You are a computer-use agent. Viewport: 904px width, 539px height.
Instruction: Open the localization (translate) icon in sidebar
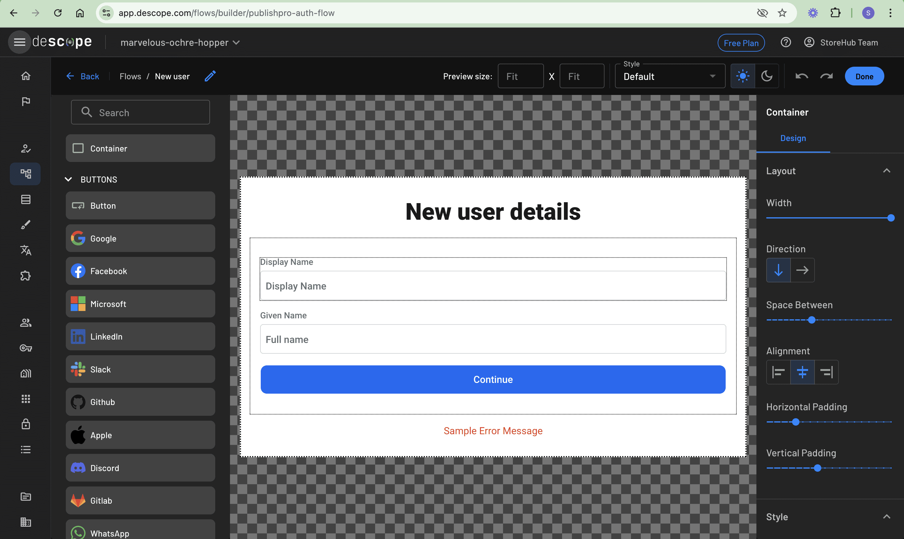(x=26, y=250)
